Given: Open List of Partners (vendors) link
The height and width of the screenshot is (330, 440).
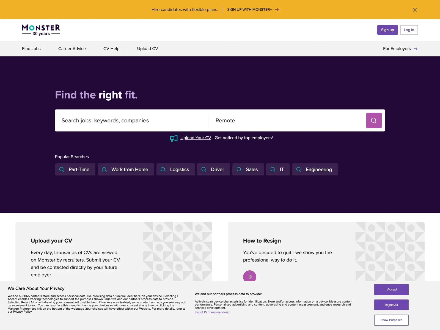Looking at the screenshot, I should tap(212, 312).
